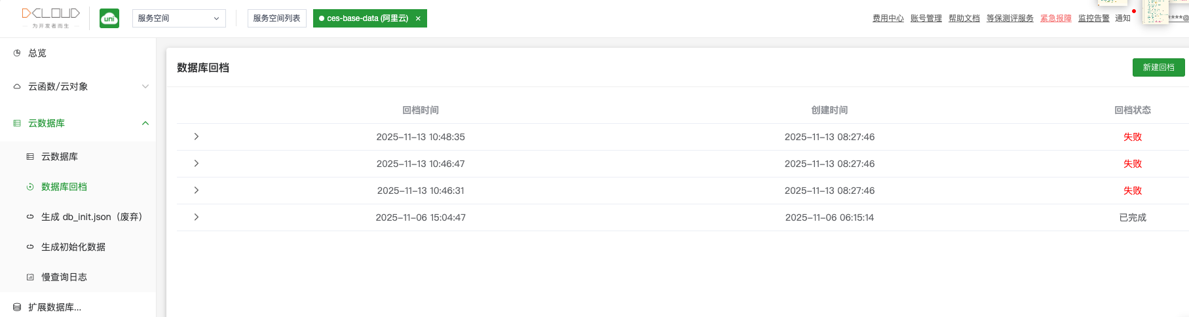The height and width of the screenshot is (317, 1189).
Task: Switch to the 服务空间列表 tab
Action: pyautogui.click(x=276, y=18)
